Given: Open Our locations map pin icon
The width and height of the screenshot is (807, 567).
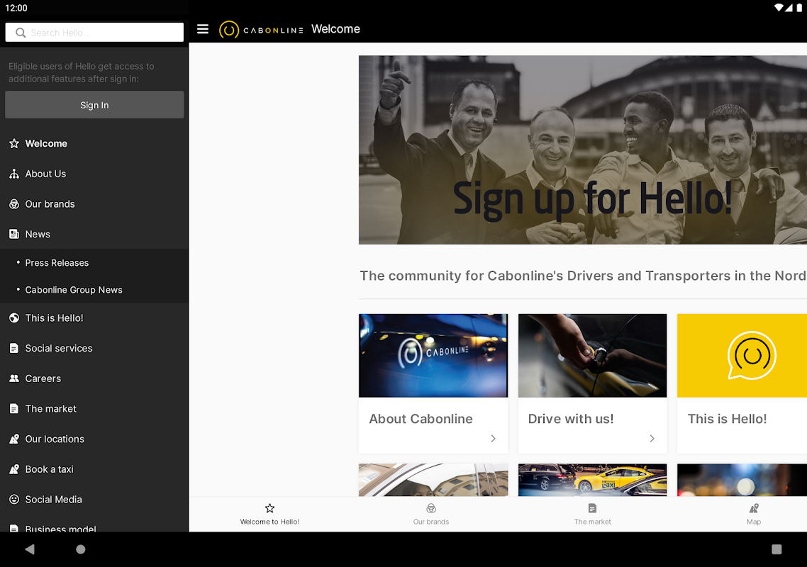Looking at the screenshot, I should pyautogui.click(x=14, y=439).
